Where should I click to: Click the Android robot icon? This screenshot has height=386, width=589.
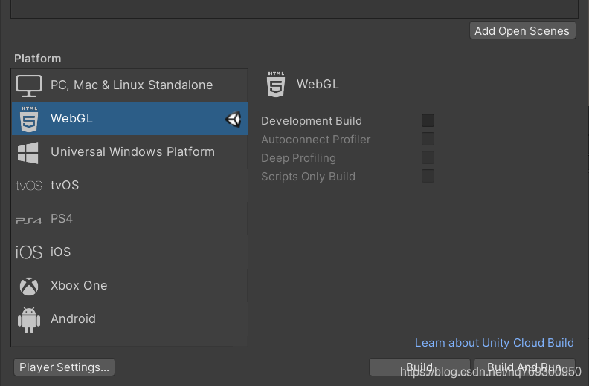[29, 320]
